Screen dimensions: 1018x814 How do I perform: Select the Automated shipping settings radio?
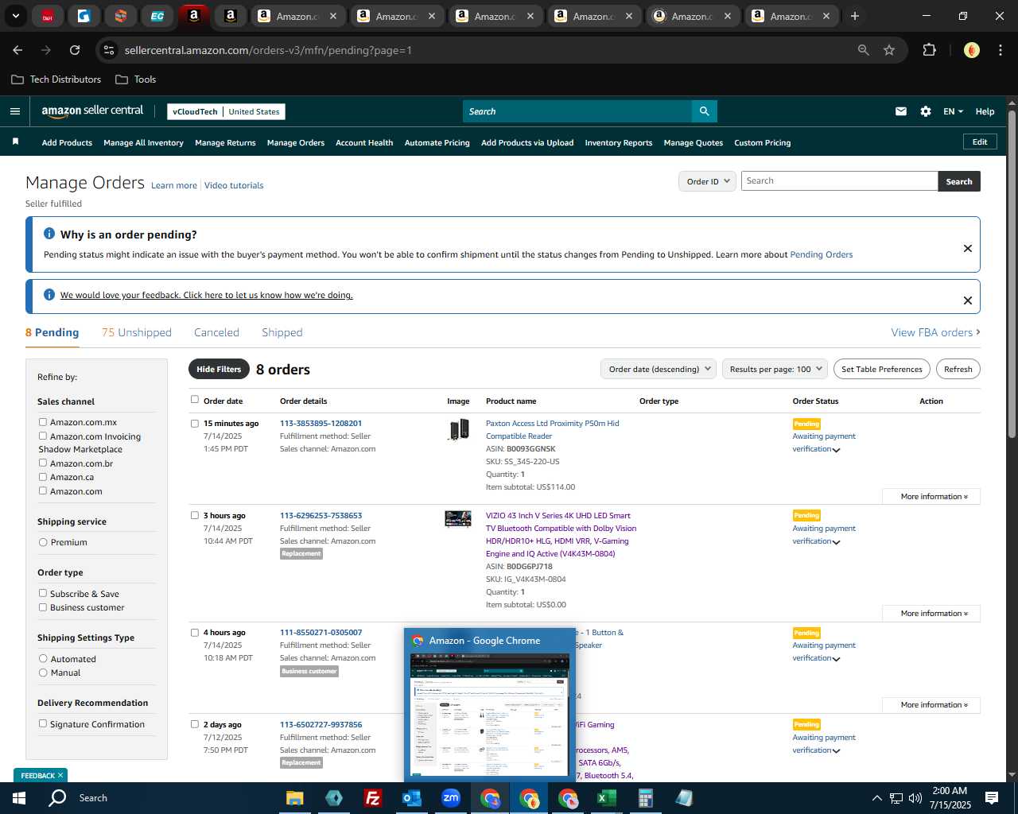coord(43,658)
